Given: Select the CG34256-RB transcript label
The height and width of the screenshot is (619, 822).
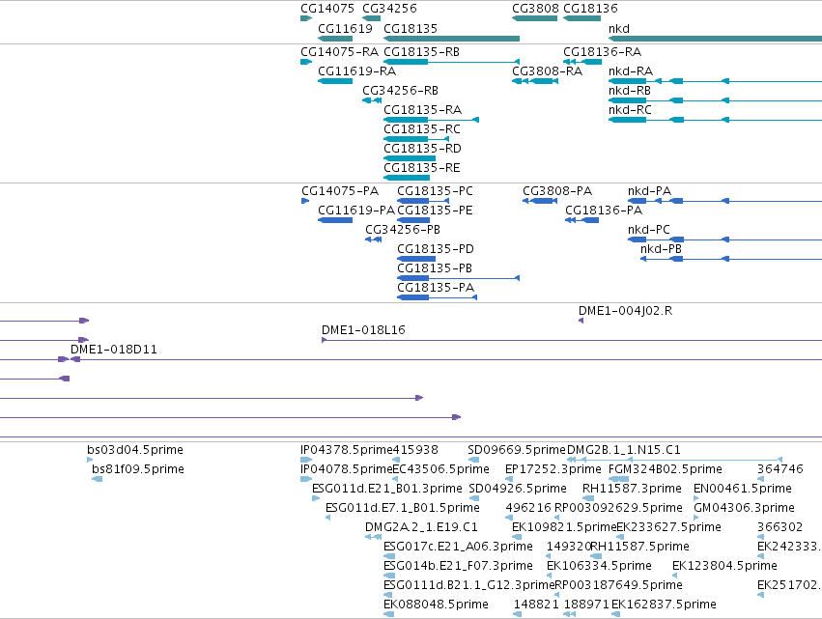Looking at the screenshot, I should [400, 91].
